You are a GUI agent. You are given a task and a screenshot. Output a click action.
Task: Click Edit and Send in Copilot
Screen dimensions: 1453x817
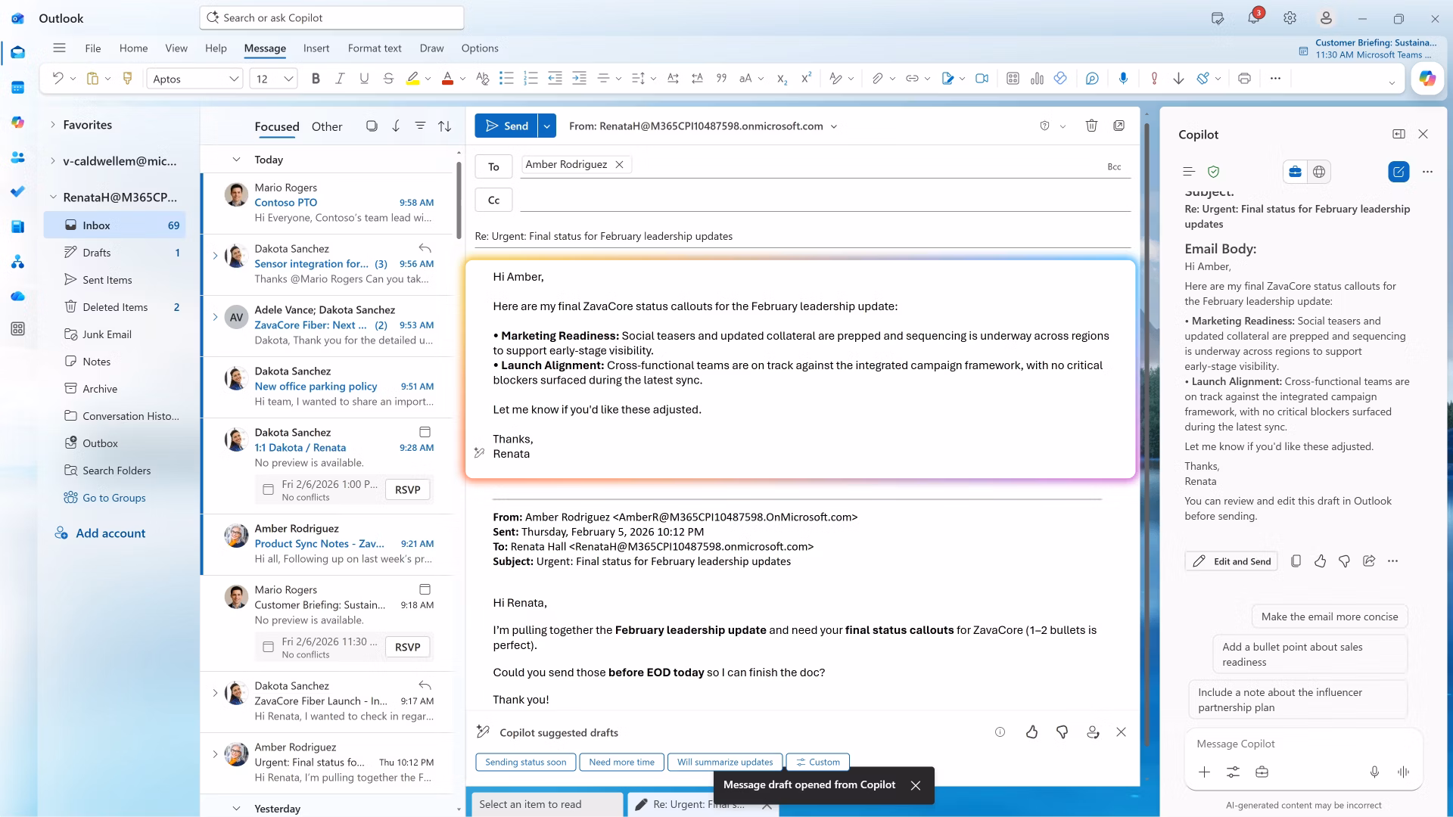click(1231, 561)
